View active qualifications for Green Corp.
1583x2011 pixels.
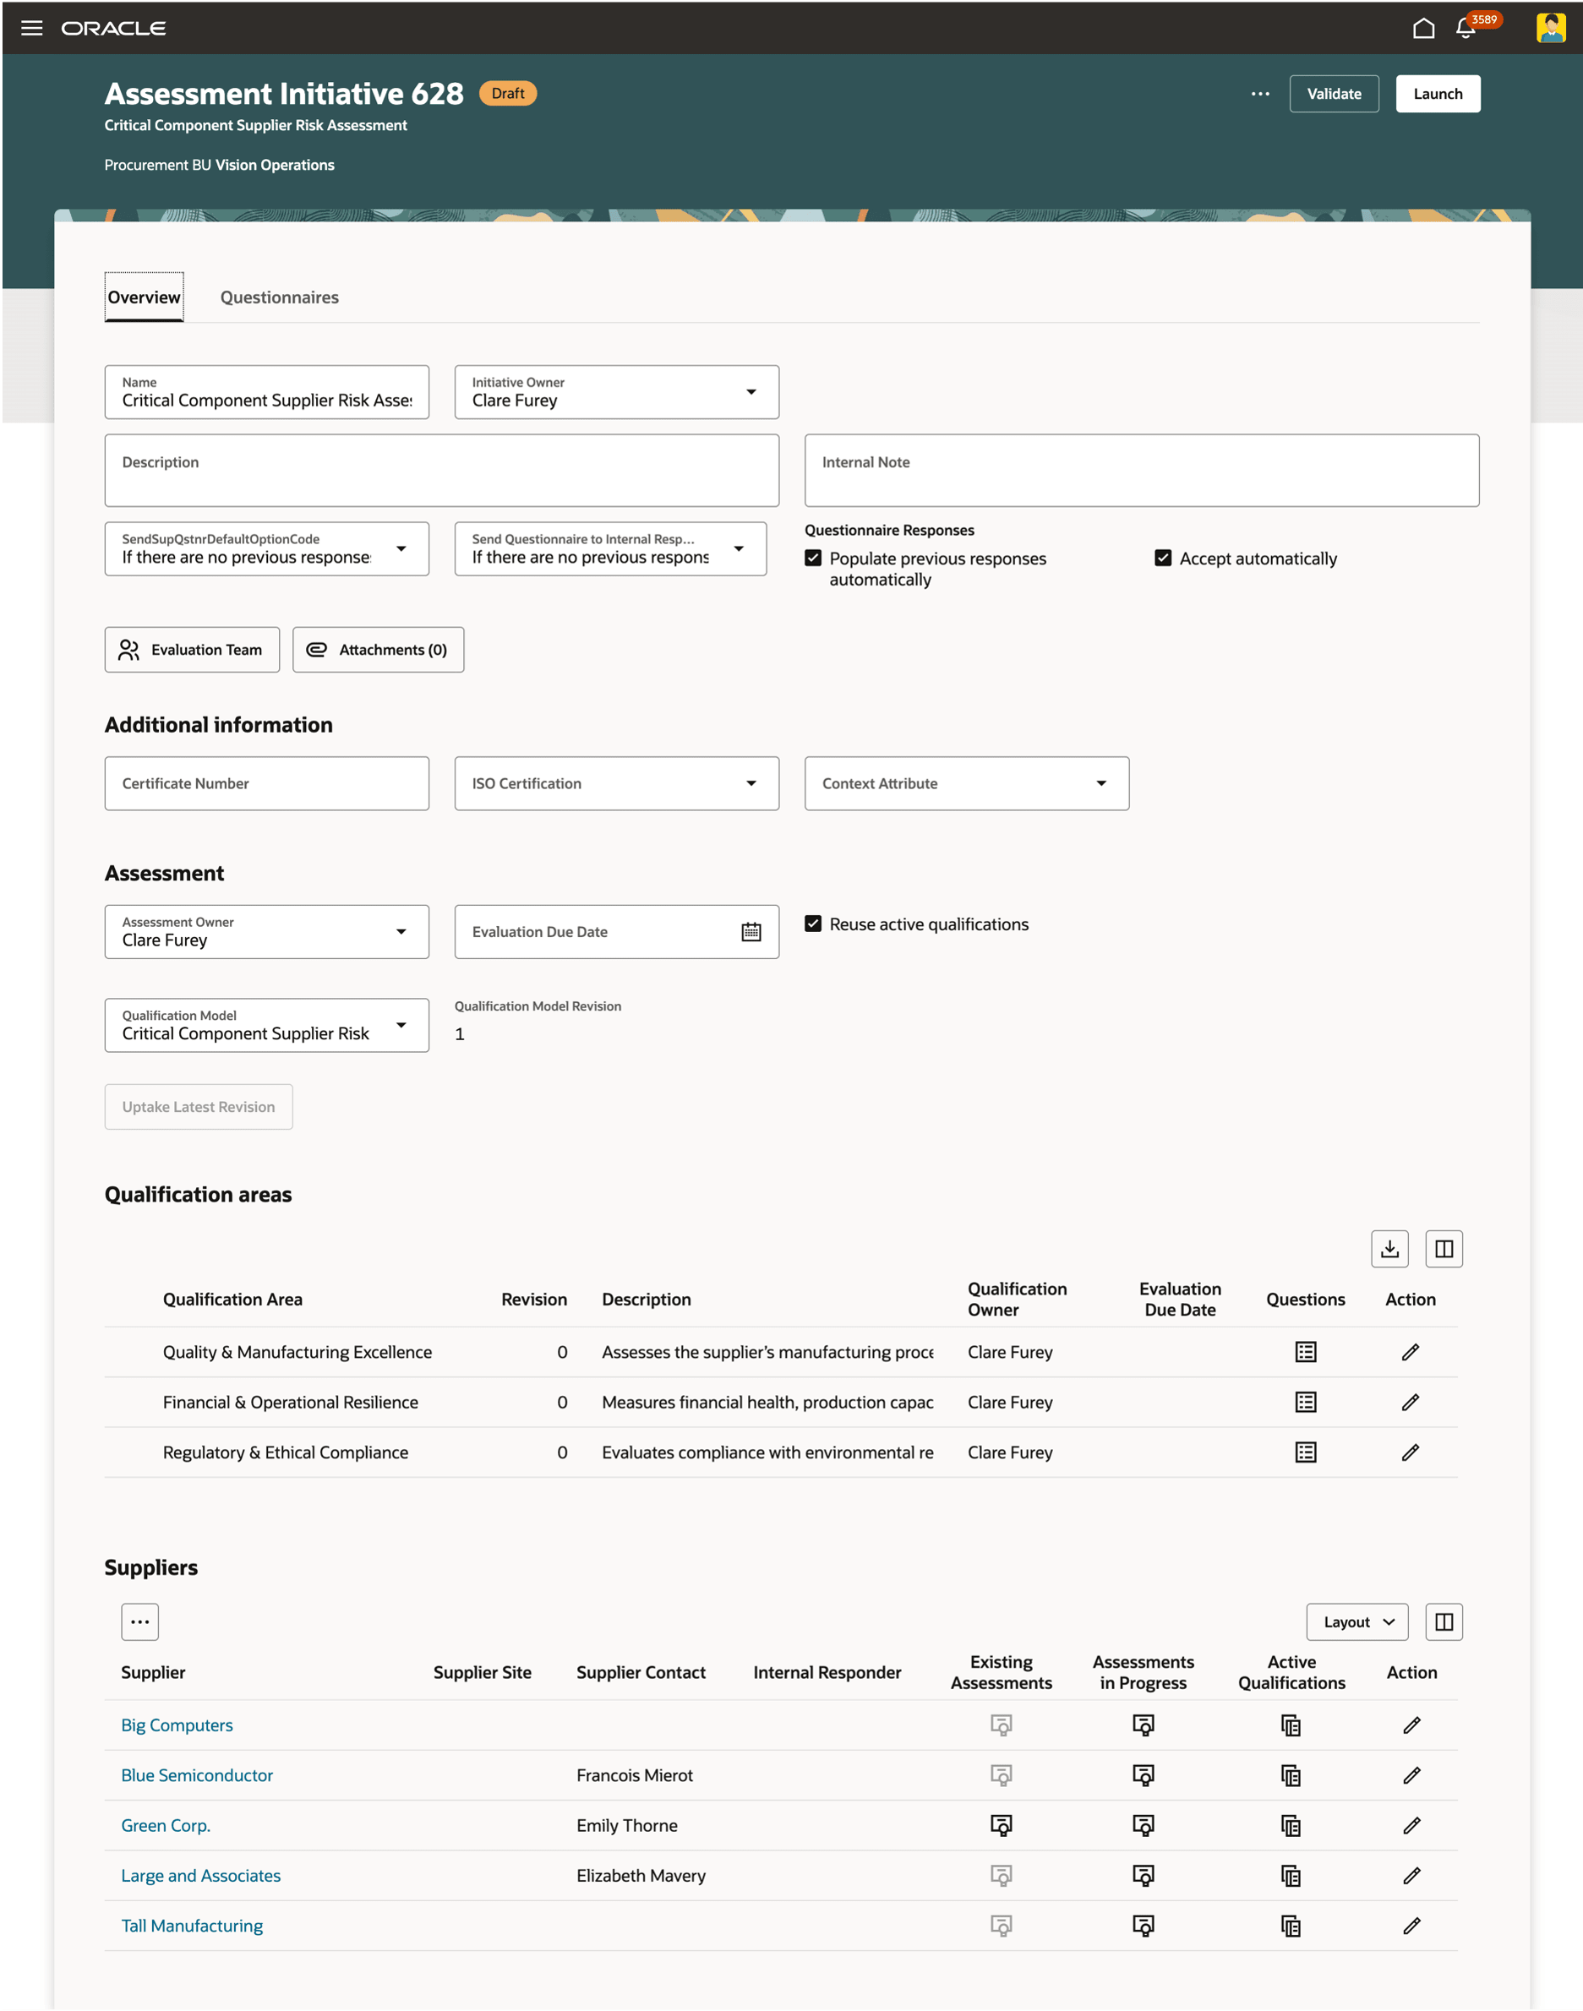click(x=1291, y=1825)
